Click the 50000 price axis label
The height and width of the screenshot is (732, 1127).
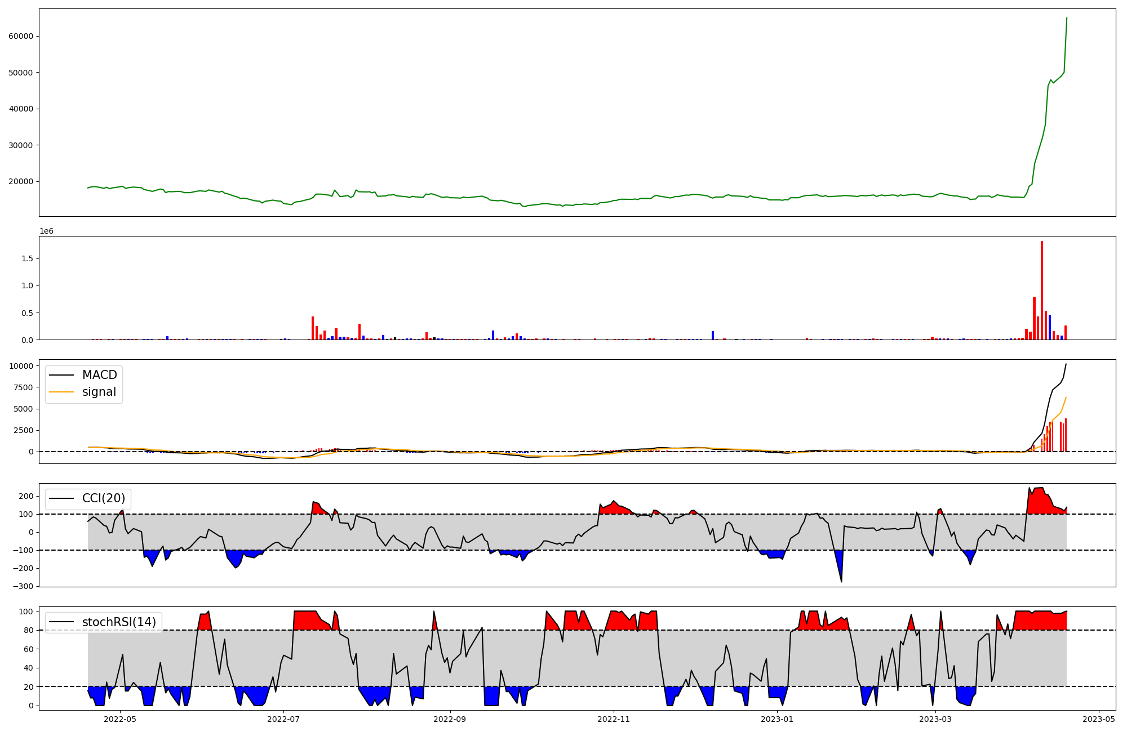(21, 73)
